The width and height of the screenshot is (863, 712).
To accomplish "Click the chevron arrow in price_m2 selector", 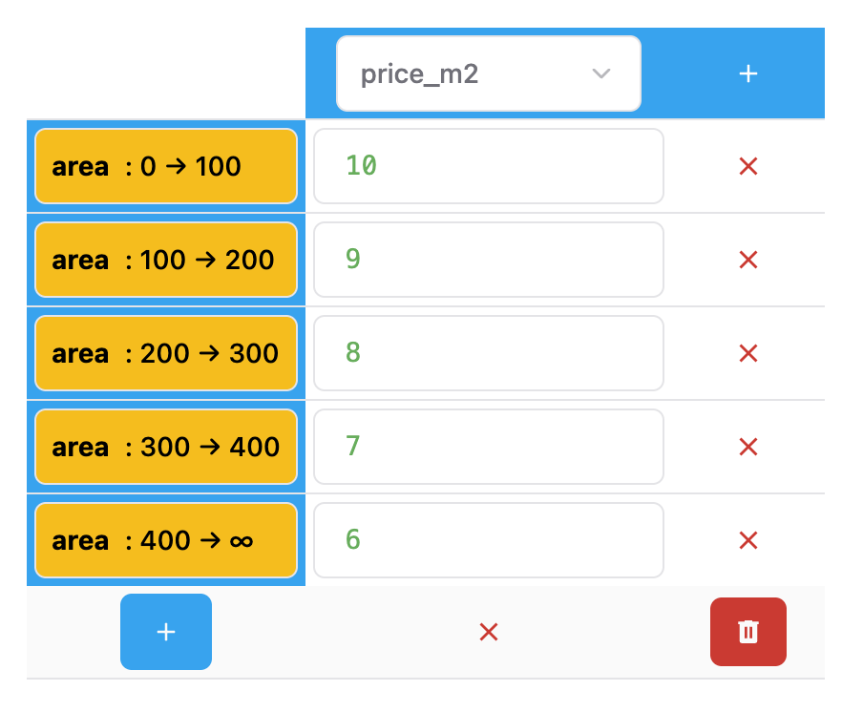I will pos(601,73).
